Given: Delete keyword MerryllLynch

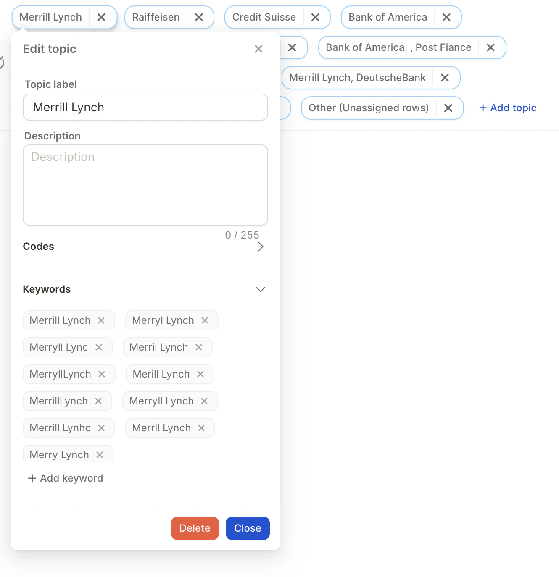Looking at the screenshot, I should coord(102,374).
